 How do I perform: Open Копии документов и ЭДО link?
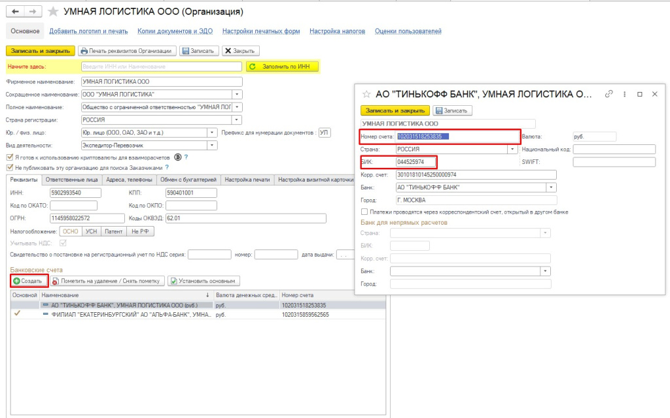click(175, 31)
